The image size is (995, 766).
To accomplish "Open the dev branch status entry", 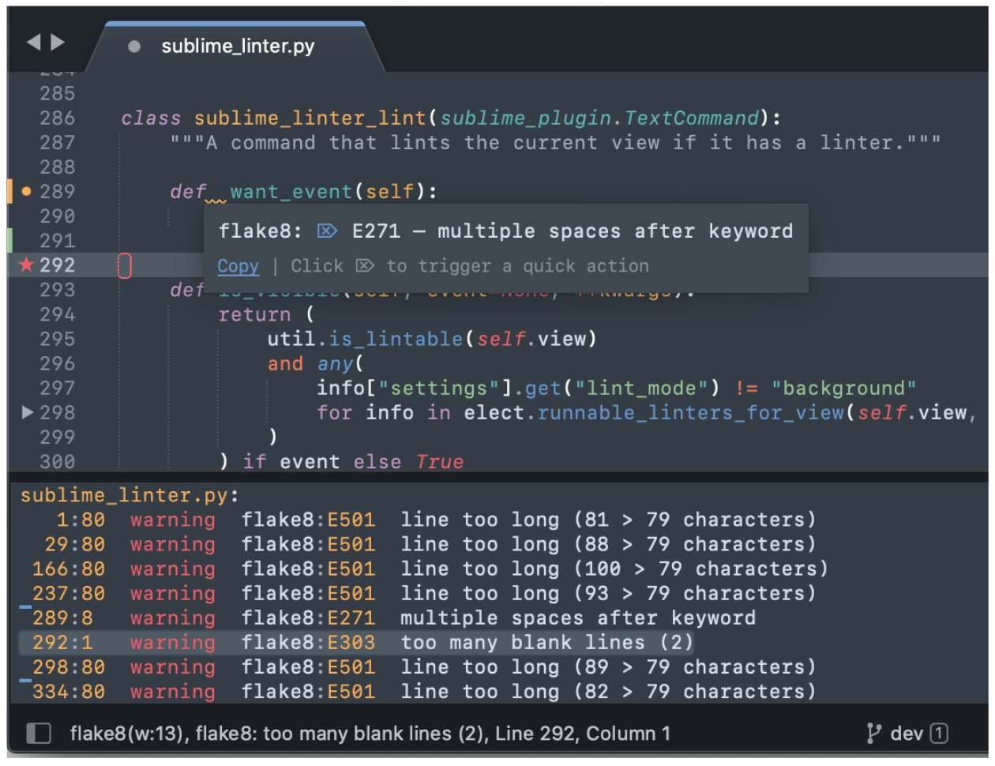I will coord(907,734).
